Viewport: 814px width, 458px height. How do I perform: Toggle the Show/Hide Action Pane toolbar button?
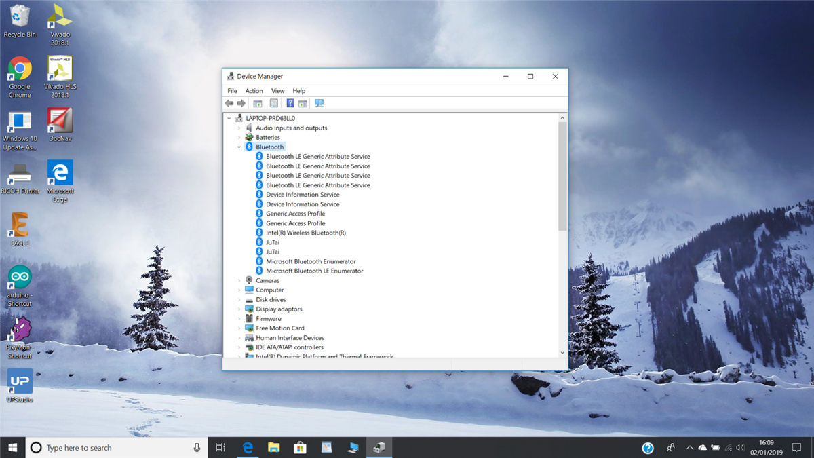point(303,103)
